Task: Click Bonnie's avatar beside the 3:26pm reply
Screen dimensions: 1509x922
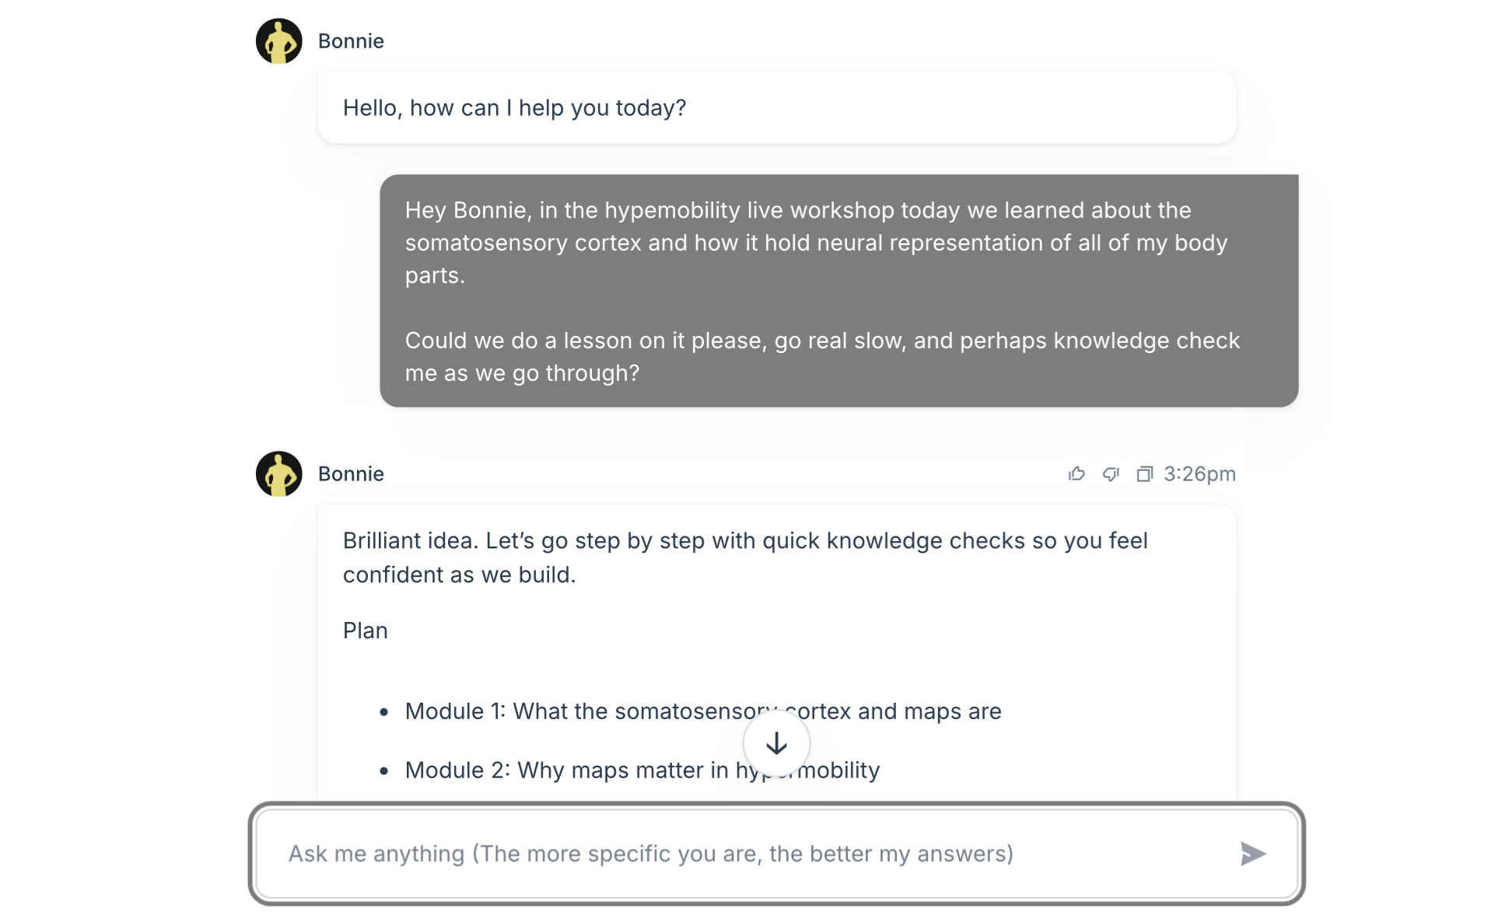Action: point(278,473)
